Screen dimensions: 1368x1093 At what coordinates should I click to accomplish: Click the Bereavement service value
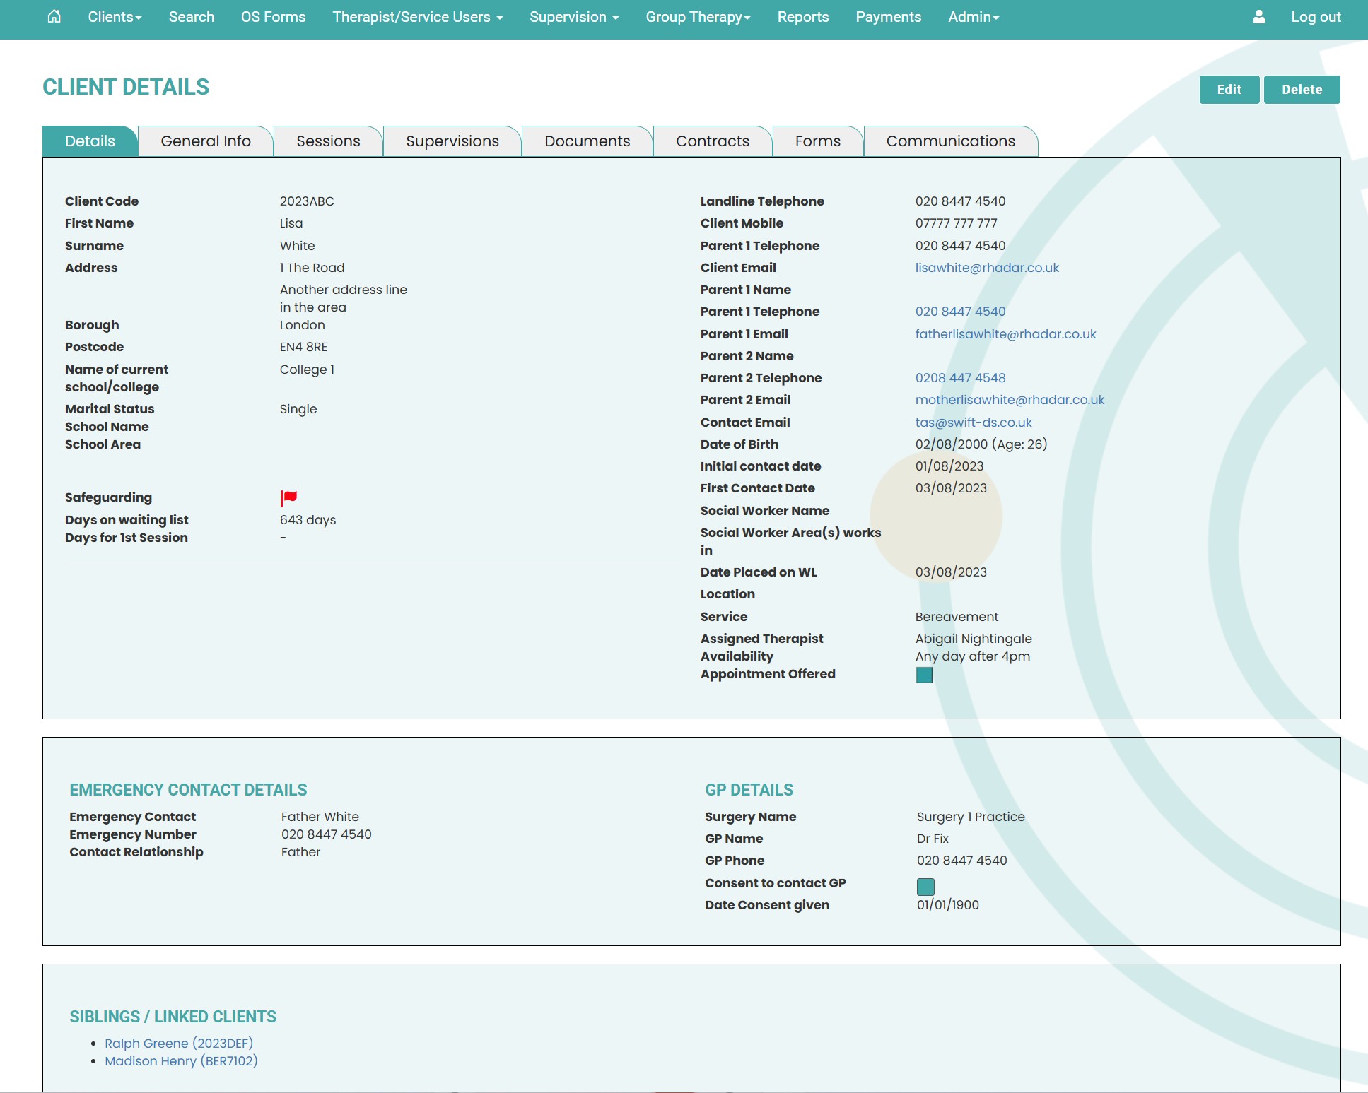tap(957, 617)
